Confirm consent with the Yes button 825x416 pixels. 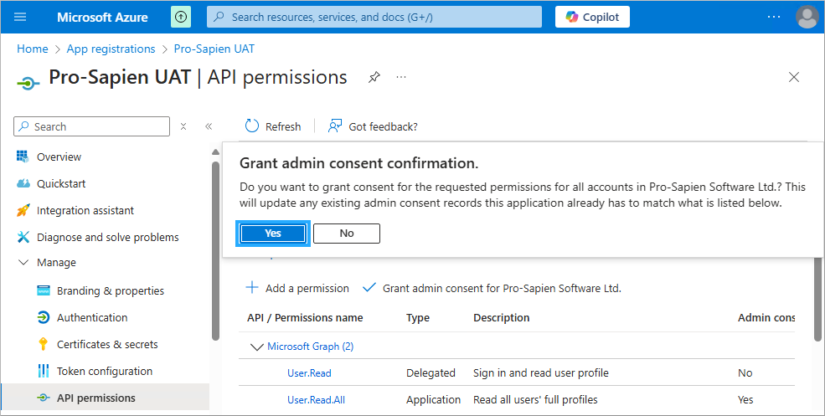(x=272, y=234)
